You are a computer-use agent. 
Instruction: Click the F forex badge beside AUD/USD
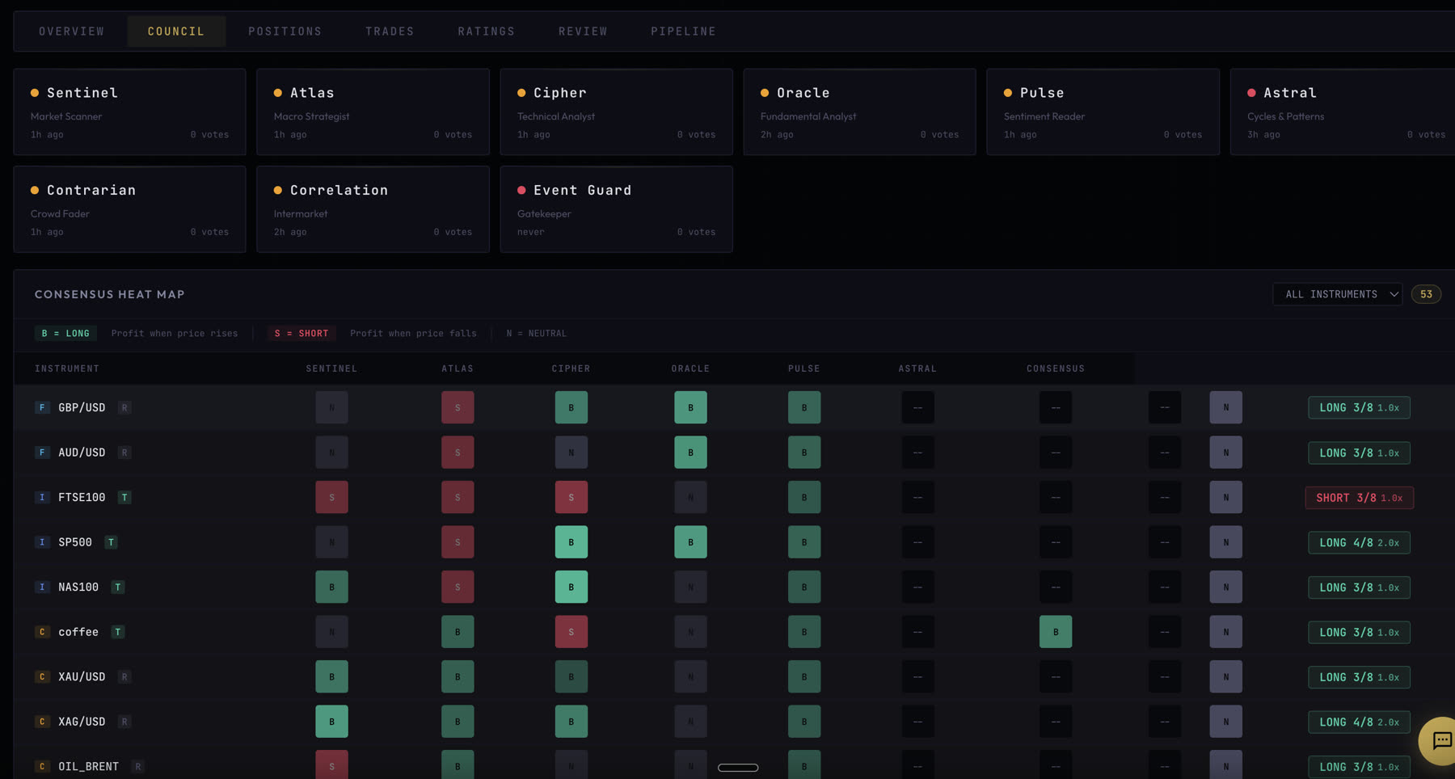click(42, 453)
